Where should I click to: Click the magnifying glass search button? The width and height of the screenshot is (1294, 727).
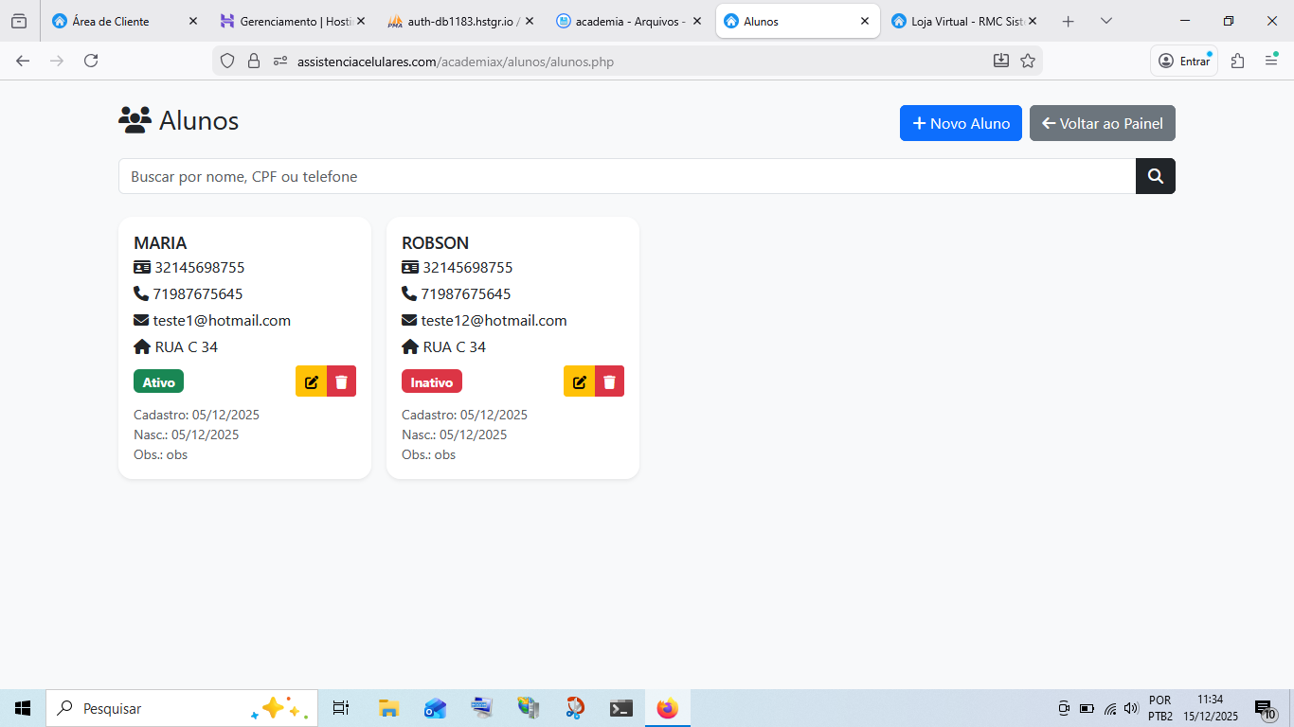[1155, 176]
